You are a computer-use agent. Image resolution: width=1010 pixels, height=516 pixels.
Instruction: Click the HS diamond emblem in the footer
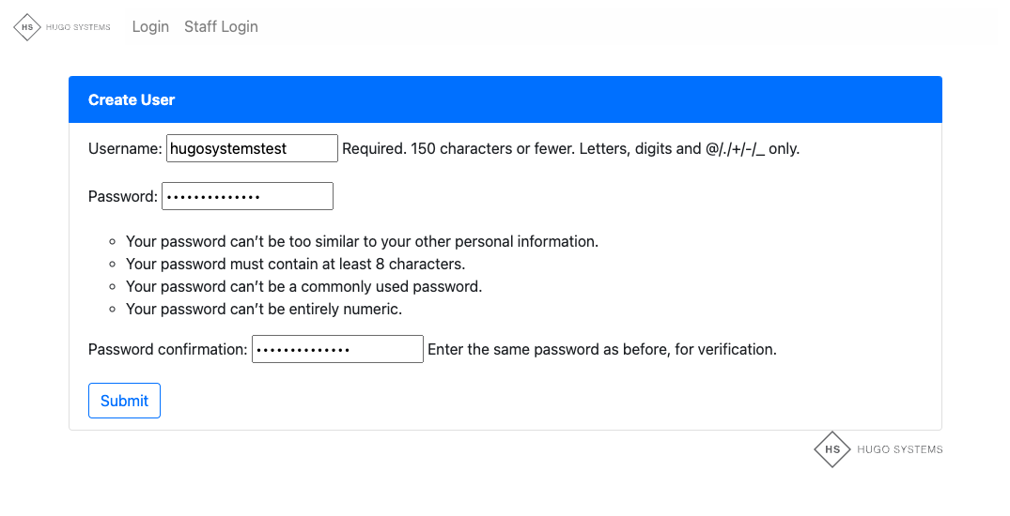832,449
